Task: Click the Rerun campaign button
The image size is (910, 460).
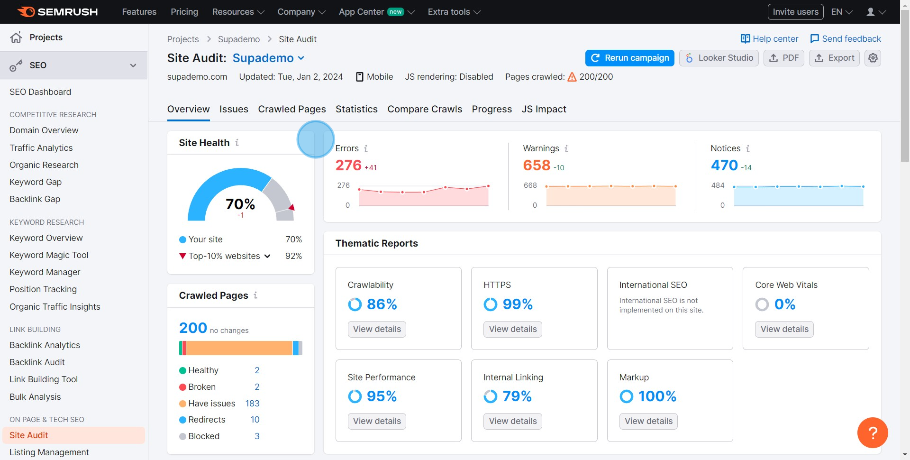Action: [x=630, y=58]
